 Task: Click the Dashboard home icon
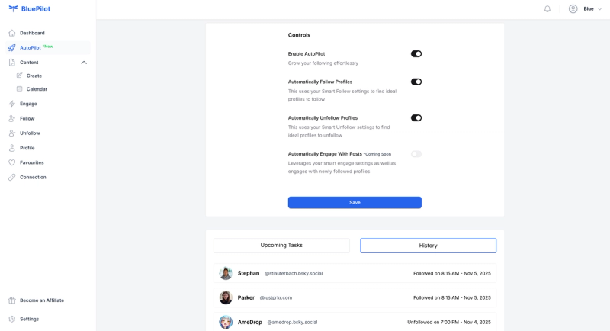[12, 33]
